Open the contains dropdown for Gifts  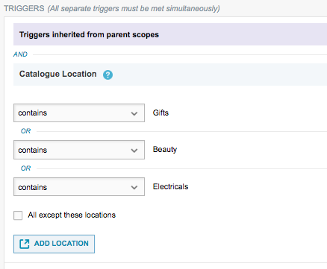(x=79, y=113)
